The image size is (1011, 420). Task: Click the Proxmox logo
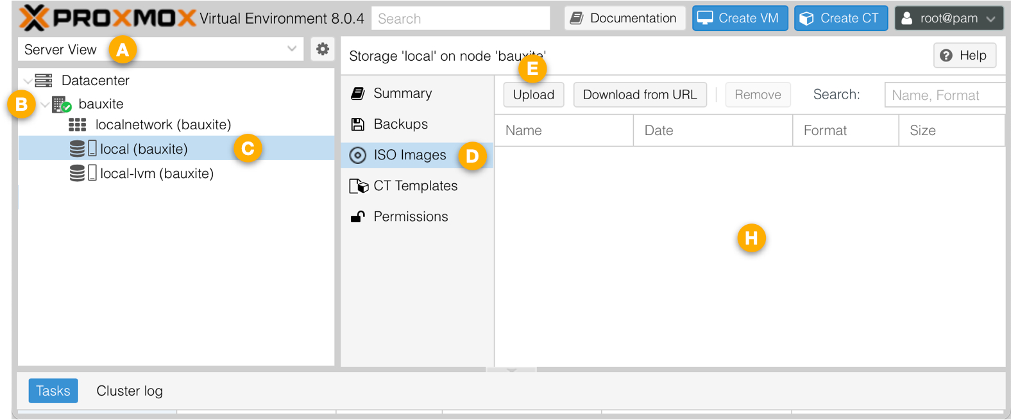[x=108, y=18]
